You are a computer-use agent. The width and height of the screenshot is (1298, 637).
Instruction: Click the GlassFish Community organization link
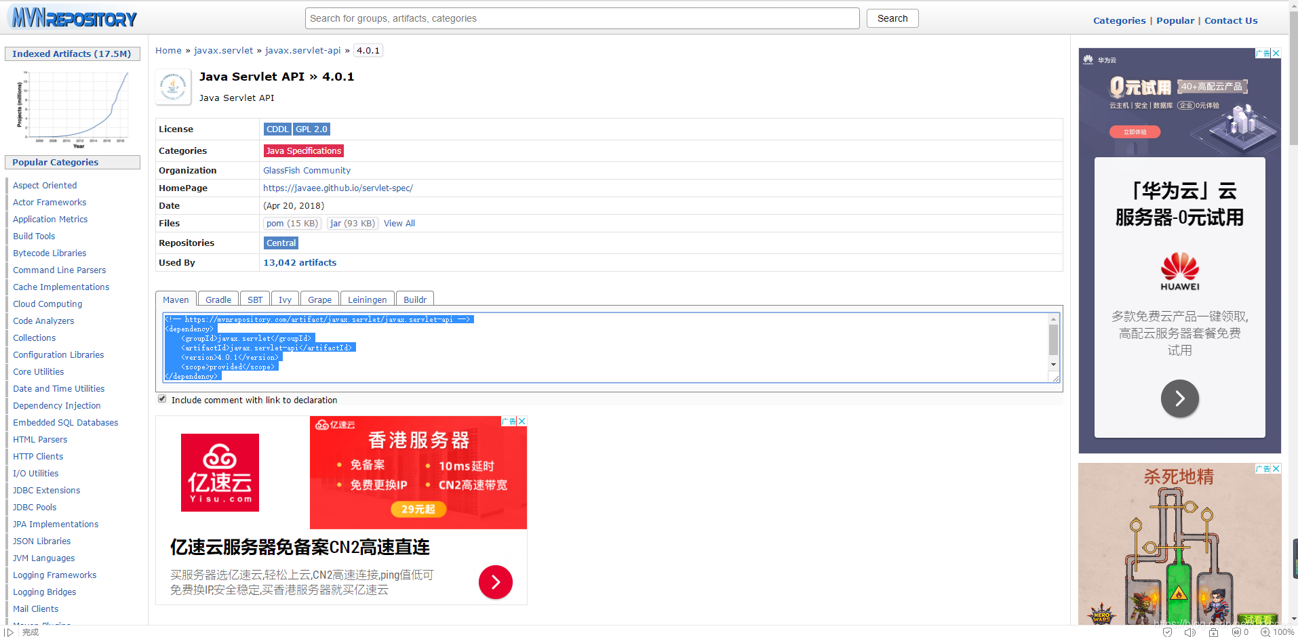coord(307,170)
